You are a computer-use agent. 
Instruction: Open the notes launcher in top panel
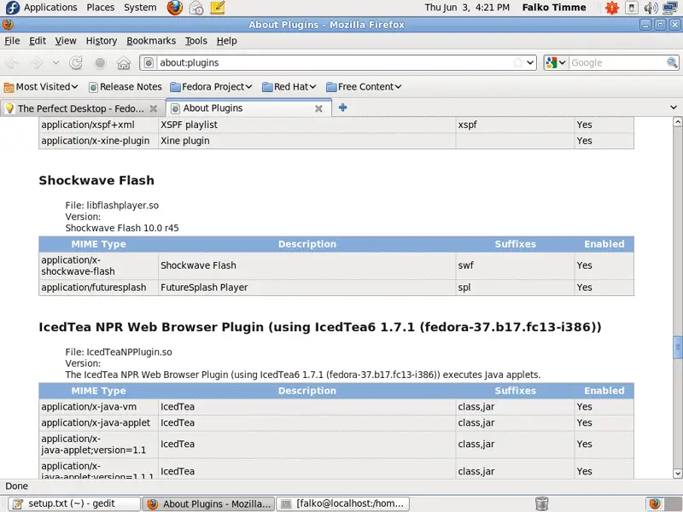coord(217,8)
